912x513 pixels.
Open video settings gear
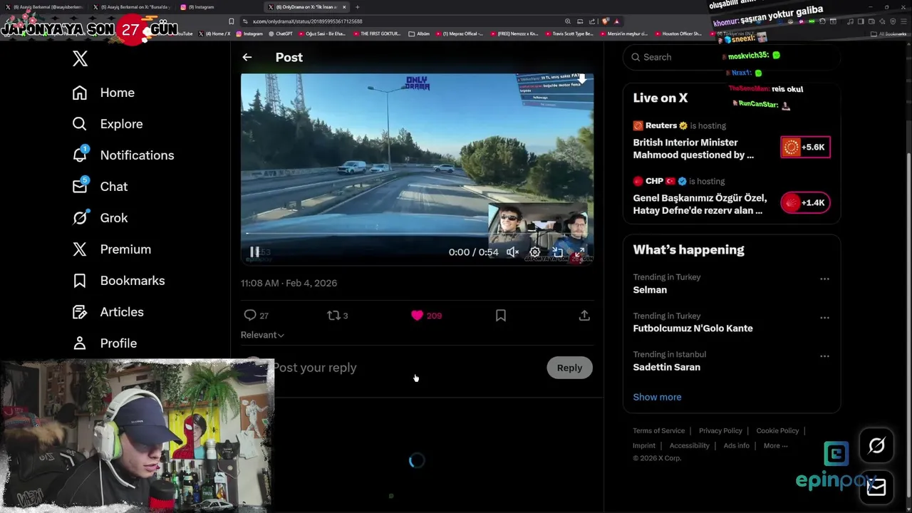(535, 252)
